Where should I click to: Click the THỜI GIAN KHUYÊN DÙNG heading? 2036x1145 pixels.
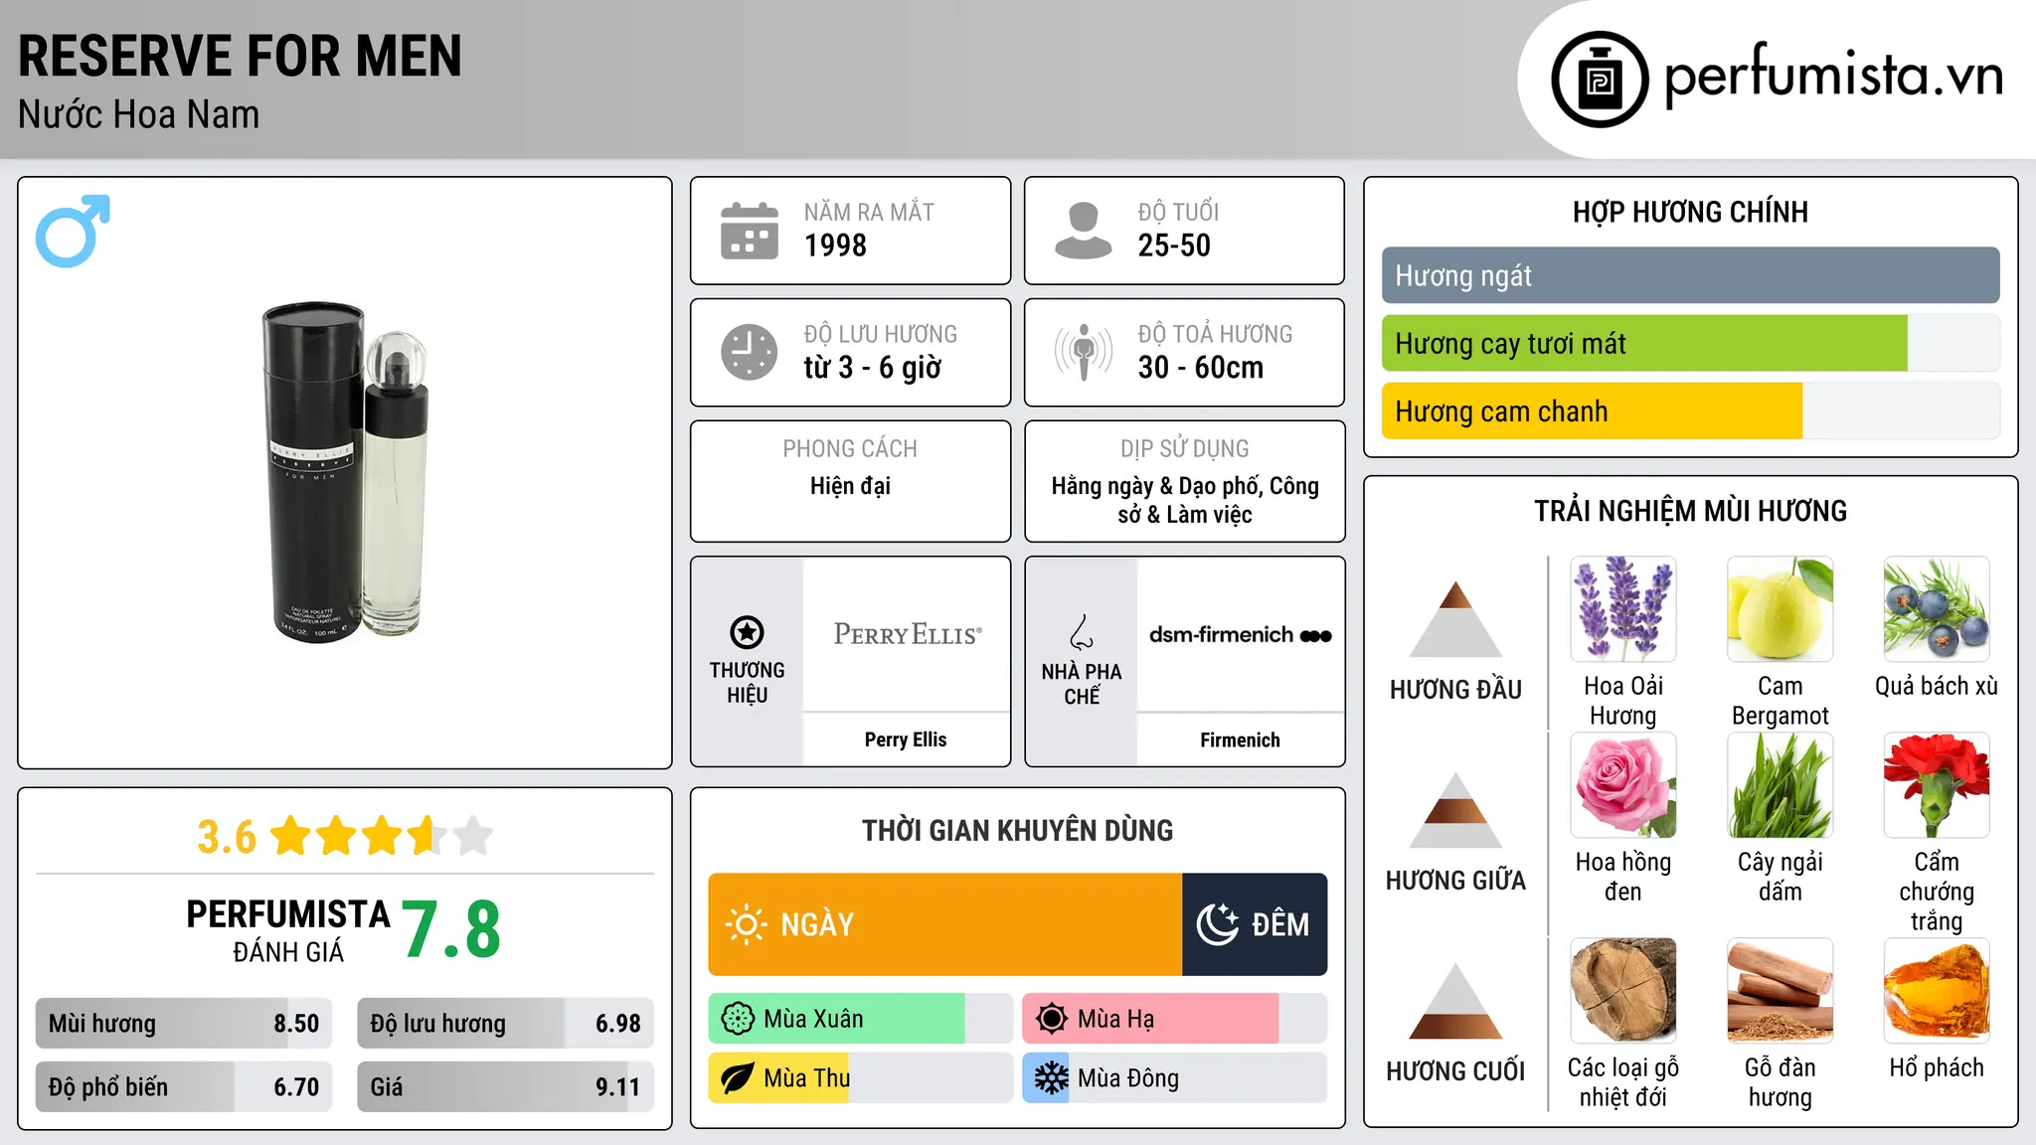click(1018, 830)
